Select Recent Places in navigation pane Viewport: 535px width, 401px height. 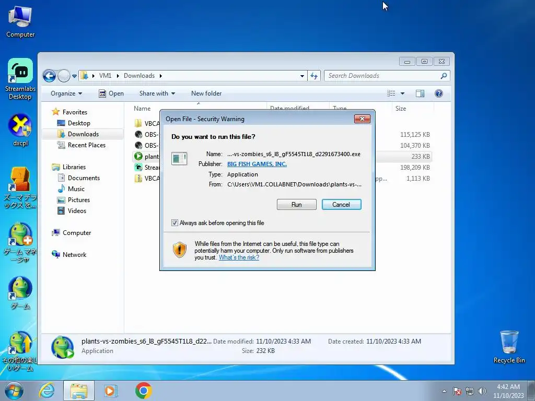pyautogui.click(x=87, y=145)
